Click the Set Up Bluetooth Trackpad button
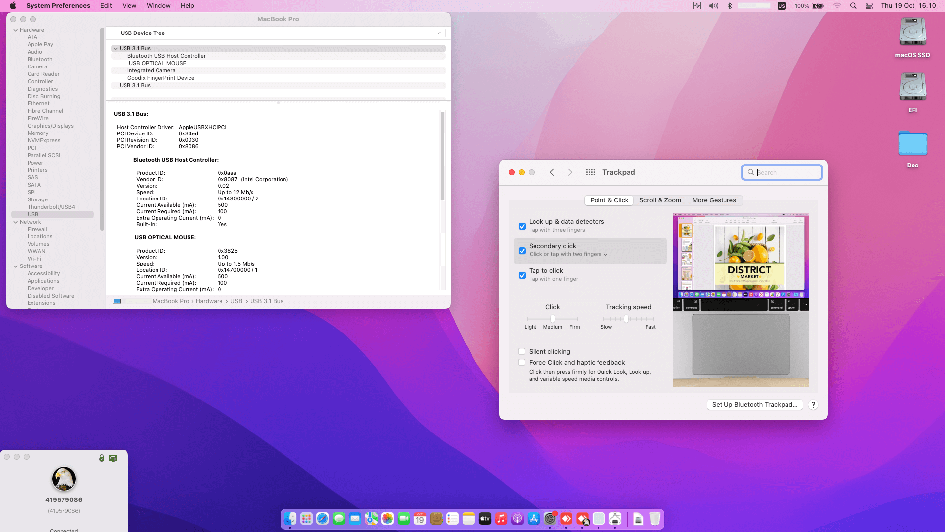Image resolution: width=945 pixels, height=532 pixels. coord(754,405)
